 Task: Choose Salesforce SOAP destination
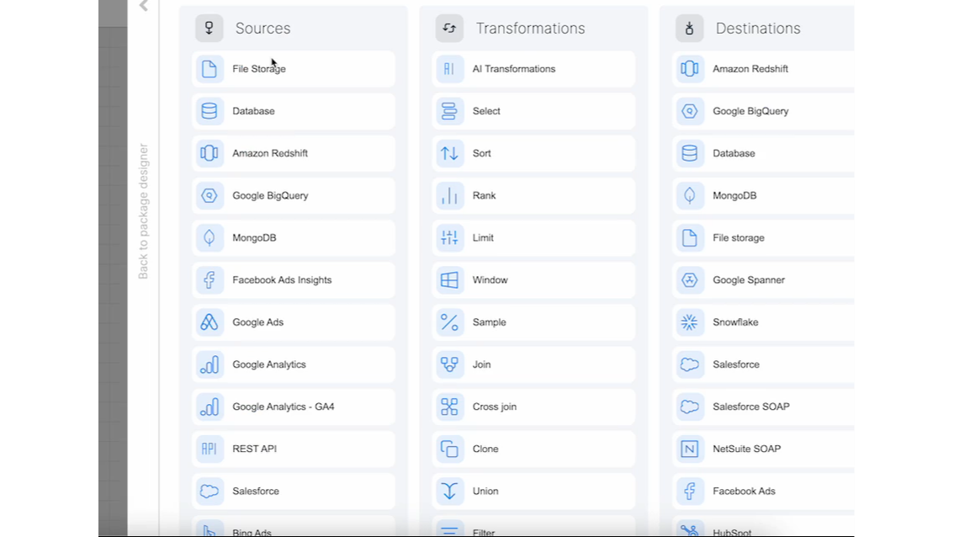click(x=750, y=407)
